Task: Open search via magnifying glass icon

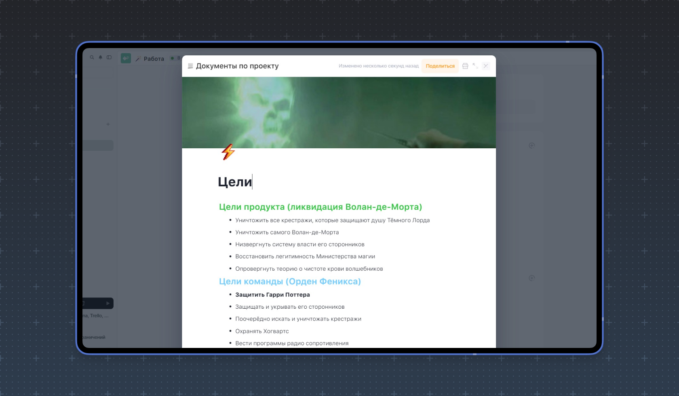Action: [92, 58]
